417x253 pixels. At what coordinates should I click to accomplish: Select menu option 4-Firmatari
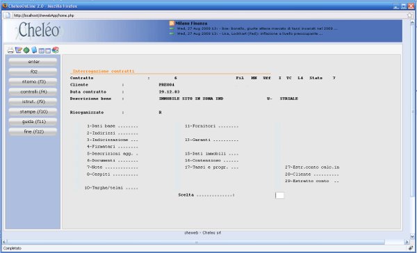coord(113,147)
